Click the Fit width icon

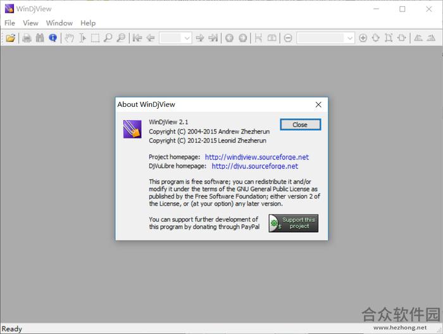[x=402, y=38]
